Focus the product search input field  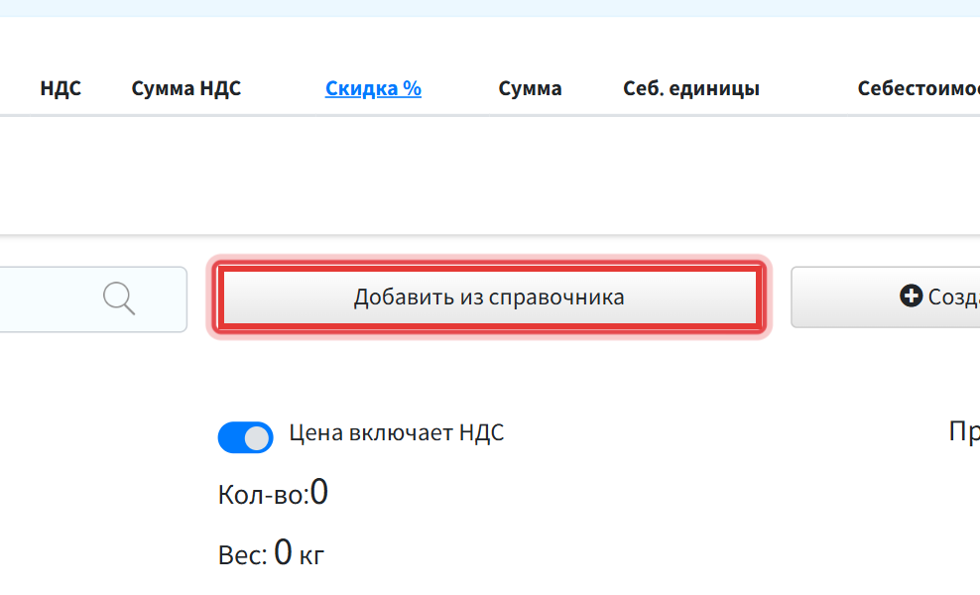point(93,299)
